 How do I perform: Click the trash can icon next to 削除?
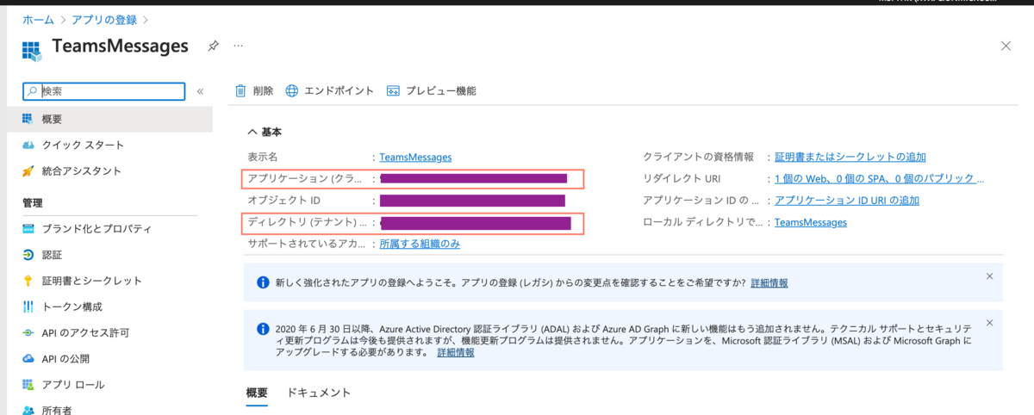(x=241, y=90)
